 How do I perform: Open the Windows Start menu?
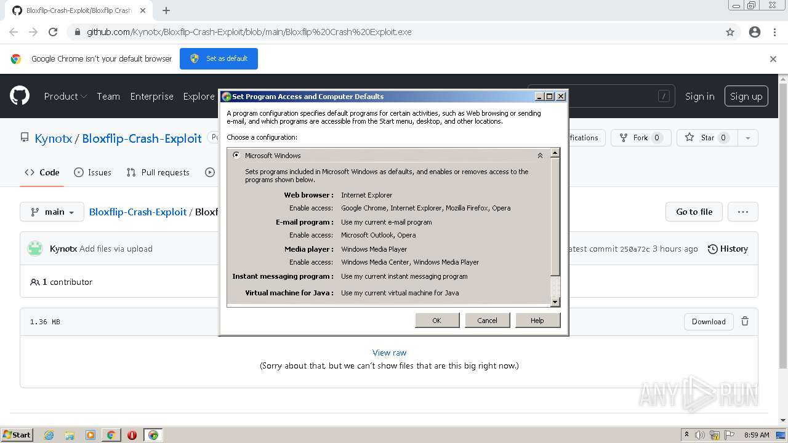tap(17, 435)
